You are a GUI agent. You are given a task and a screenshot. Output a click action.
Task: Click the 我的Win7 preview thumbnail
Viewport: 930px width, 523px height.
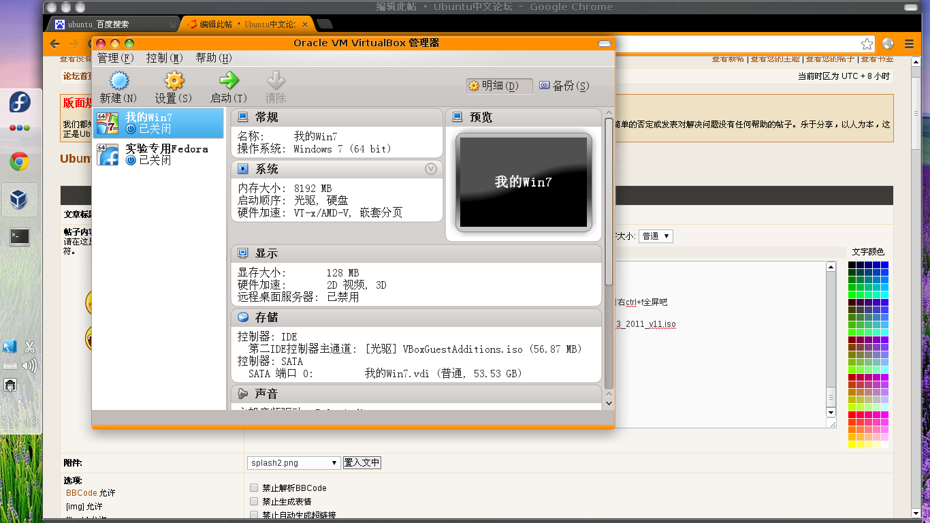pos(524,182)
